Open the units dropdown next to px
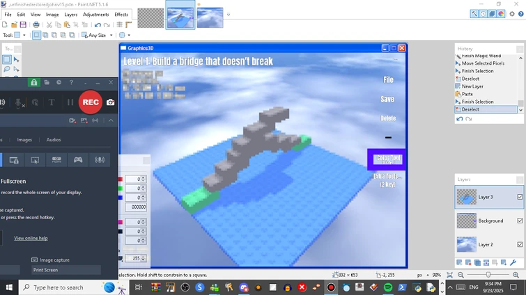The height and width of the screenshot is (295, 526). pyautogui.click(x=428, y=275)
